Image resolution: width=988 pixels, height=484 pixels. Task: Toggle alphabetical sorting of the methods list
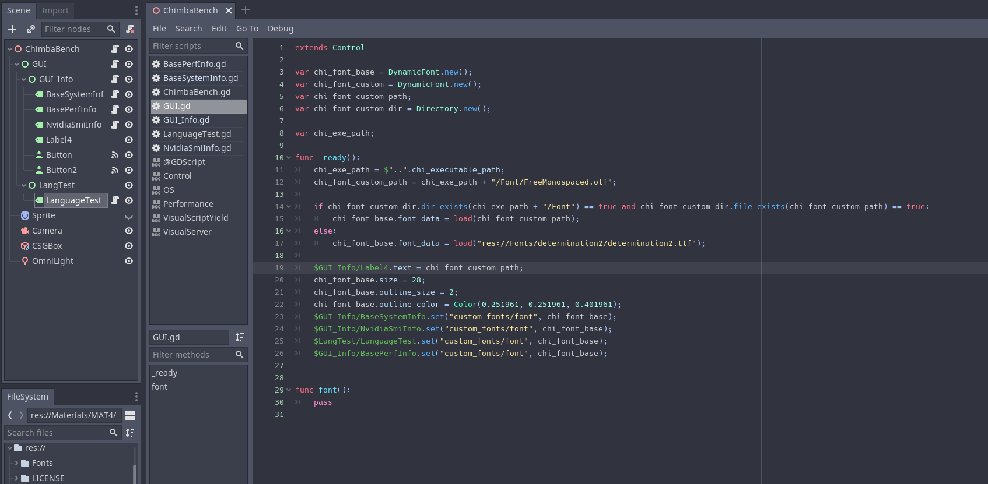pos(240,337)
